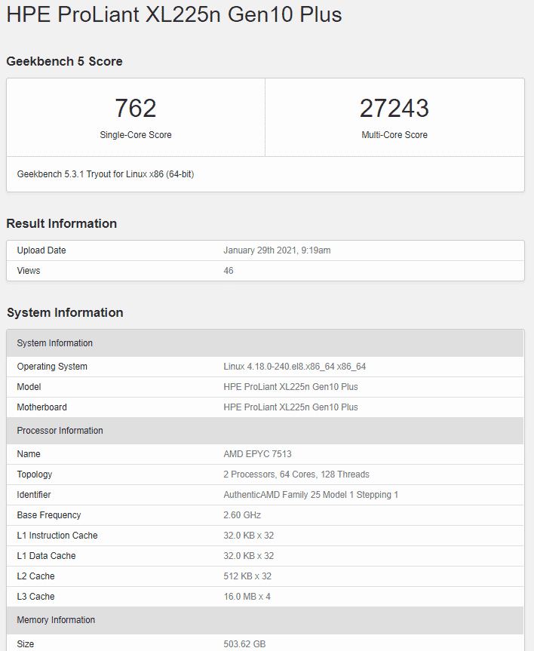
Task: Click the Topology label
Action: (x=35, y=474)
